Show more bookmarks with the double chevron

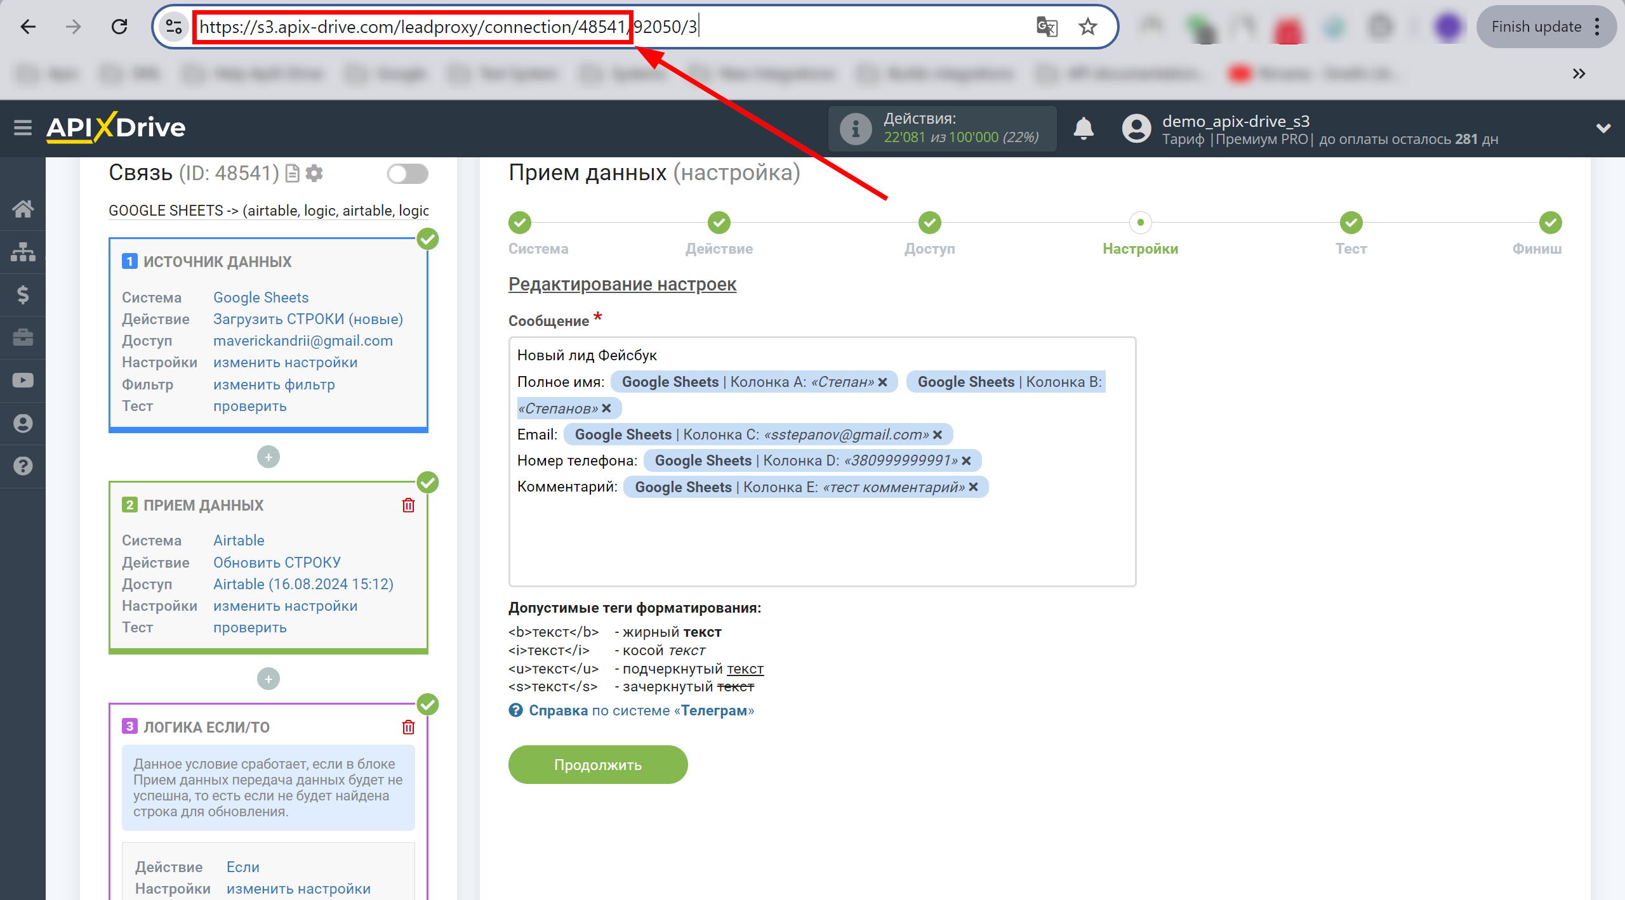(1579, 74)
